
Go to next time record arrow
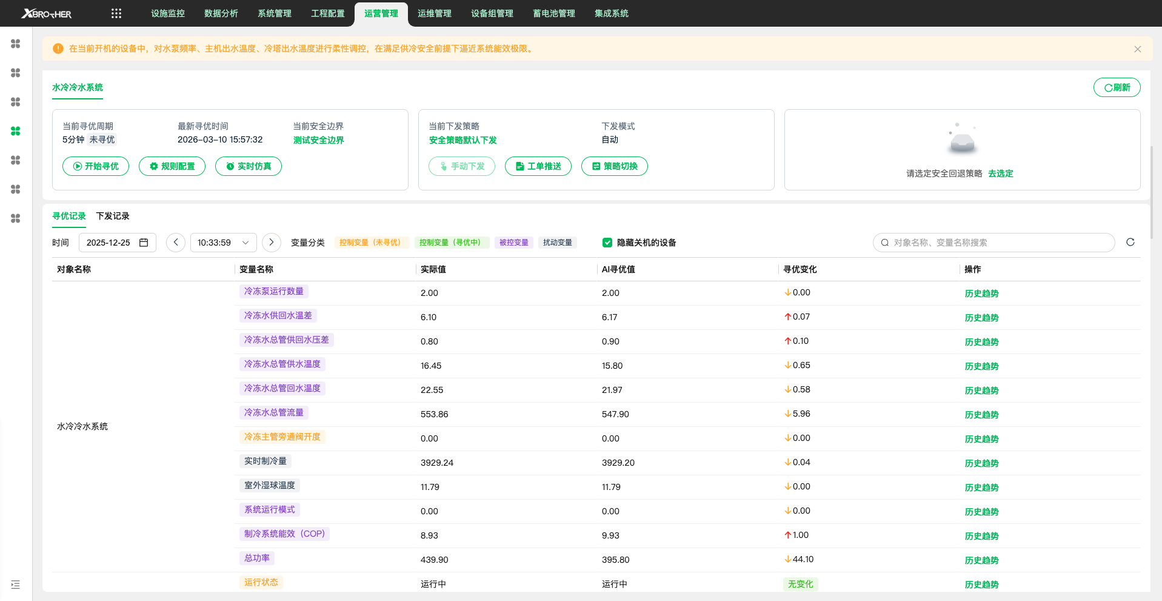pyautogui.click(x=272, y=243)
